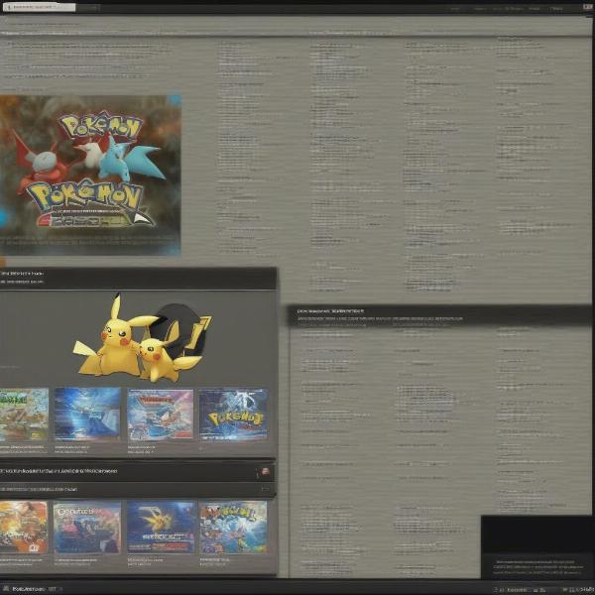The image size is (595, 595).
Task: Open the dark thumbnail with yellow Pokémon logo
Action: click(x=233, y=414)
